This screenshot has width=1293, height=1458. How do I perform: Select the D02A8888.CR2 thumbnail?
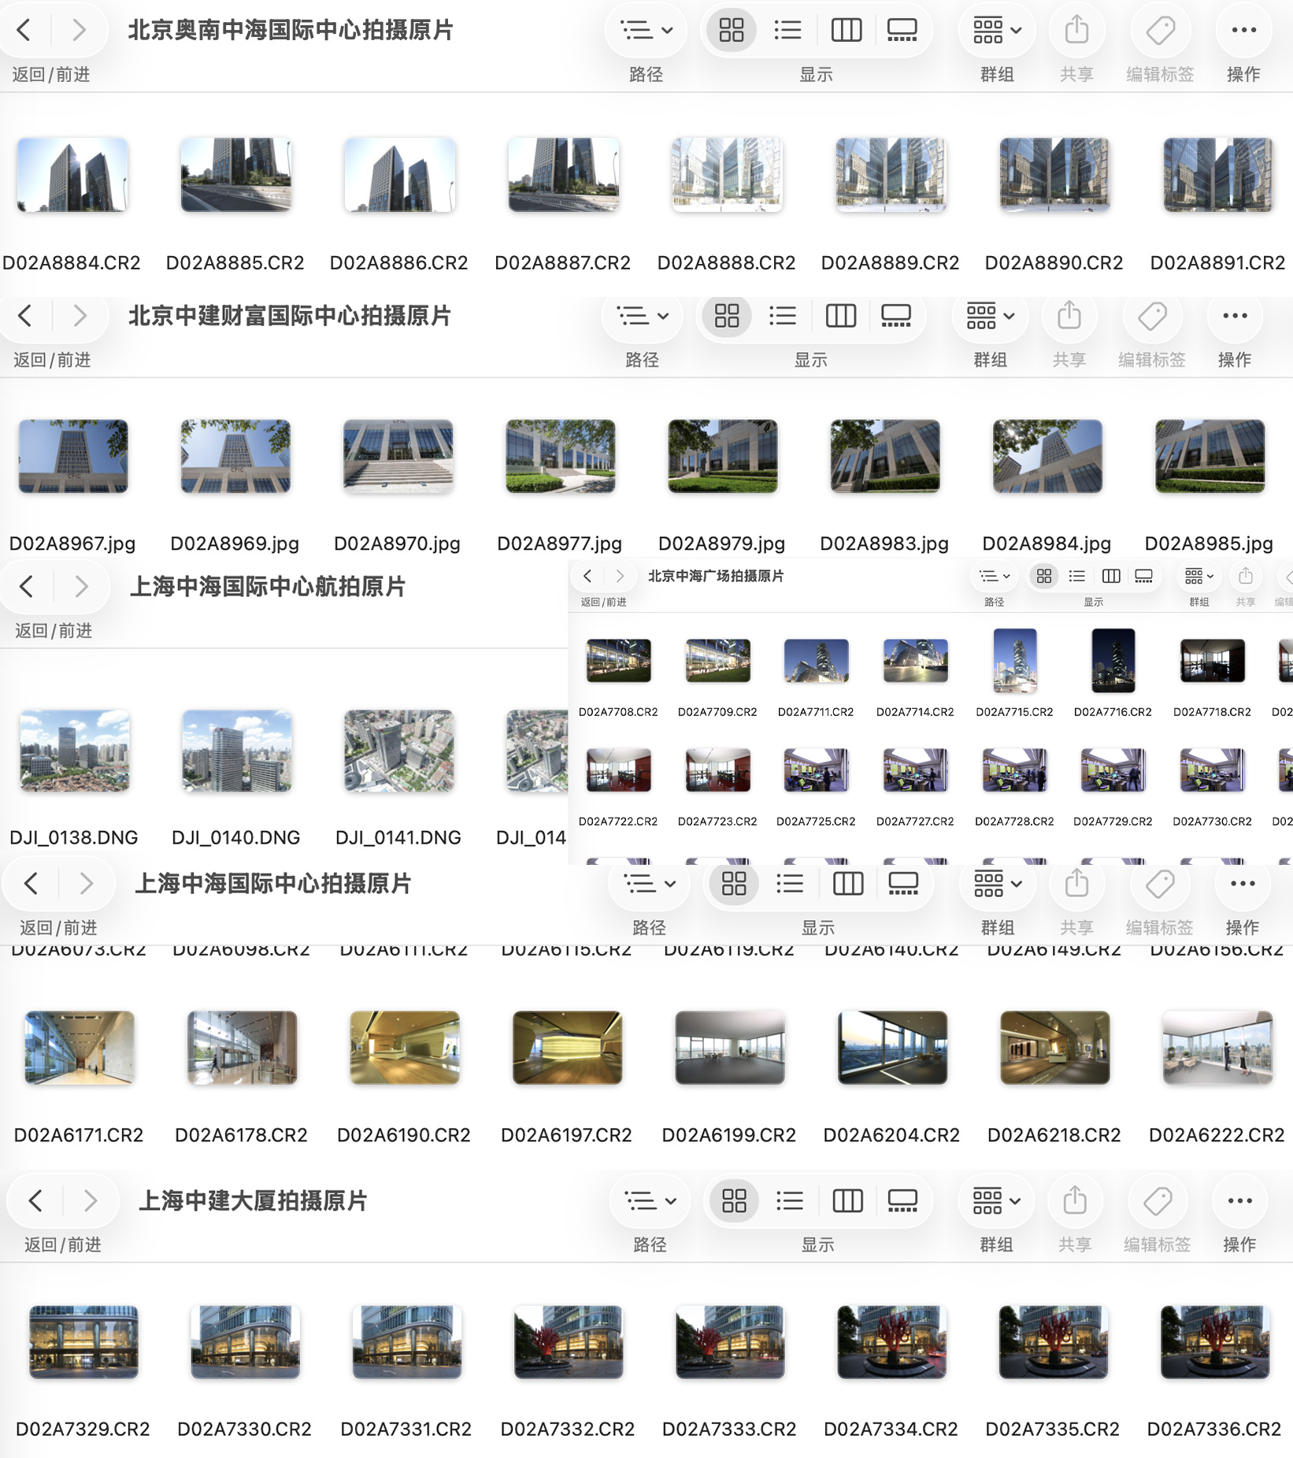pos(727,175)
